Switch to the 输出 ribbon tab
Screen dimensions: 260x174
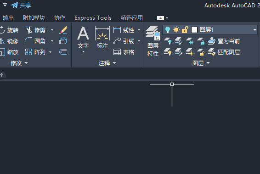8,18
